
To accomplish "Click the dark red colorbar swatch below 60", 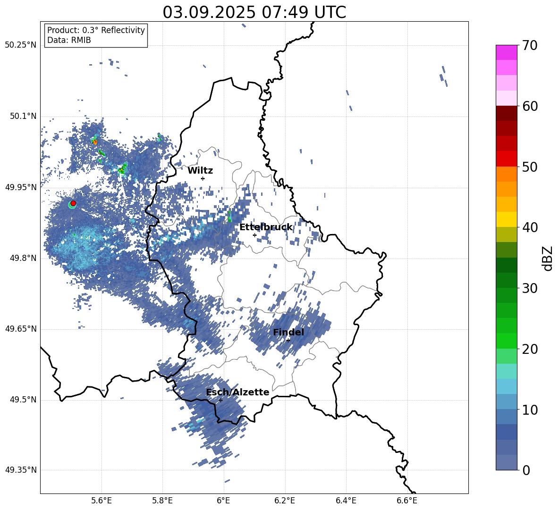I will click(506, 113).
